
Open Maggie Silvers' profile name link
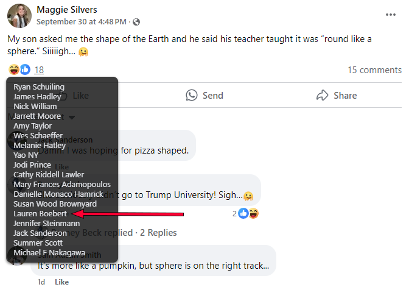pos(67,10)
